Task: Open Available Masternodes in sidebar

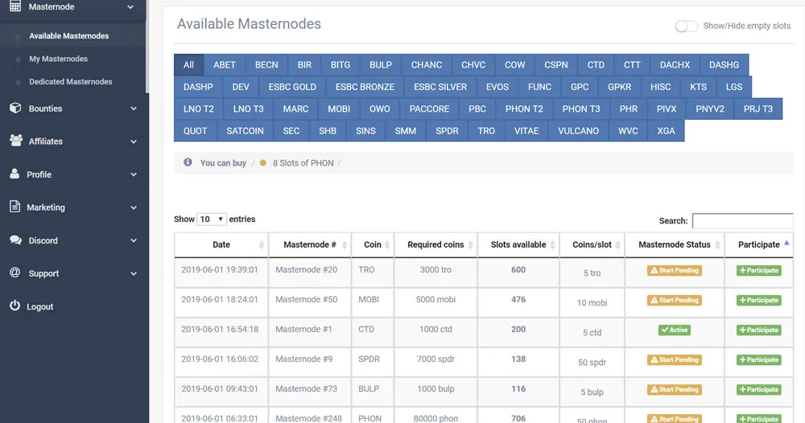Action: pos(68,36)
